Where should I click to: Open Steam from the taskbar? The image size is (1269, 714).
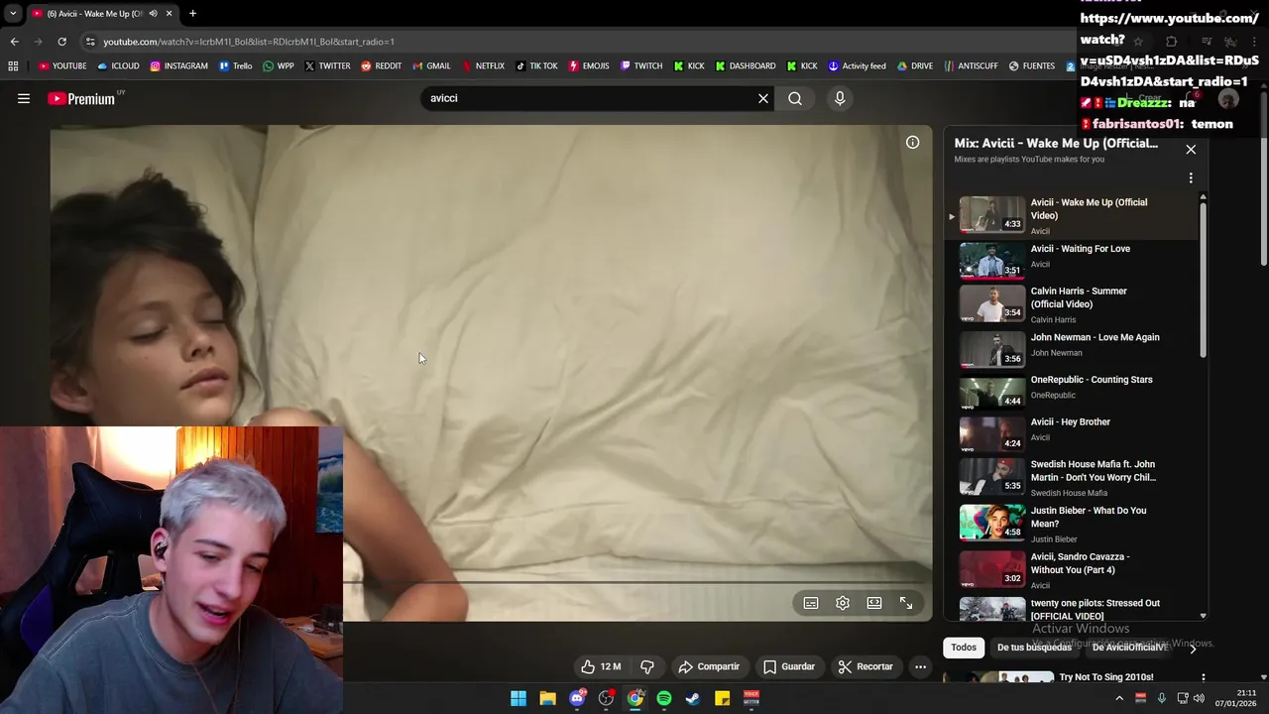click(x=693, y=698)
